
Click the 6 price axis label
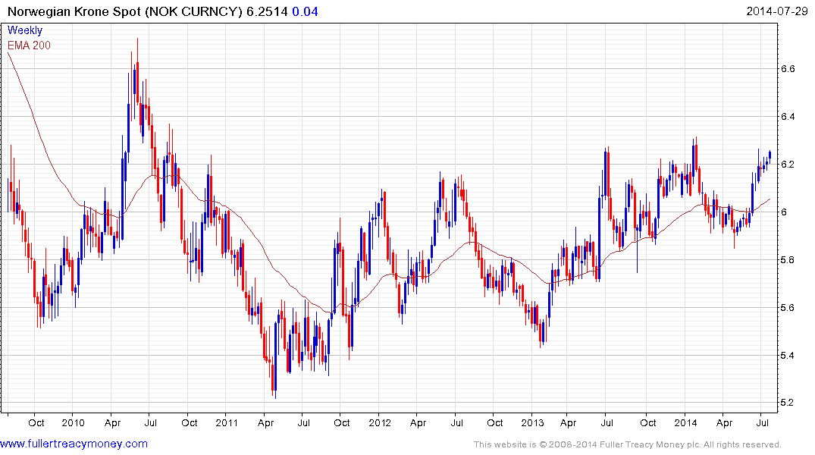tap(784, 212)
